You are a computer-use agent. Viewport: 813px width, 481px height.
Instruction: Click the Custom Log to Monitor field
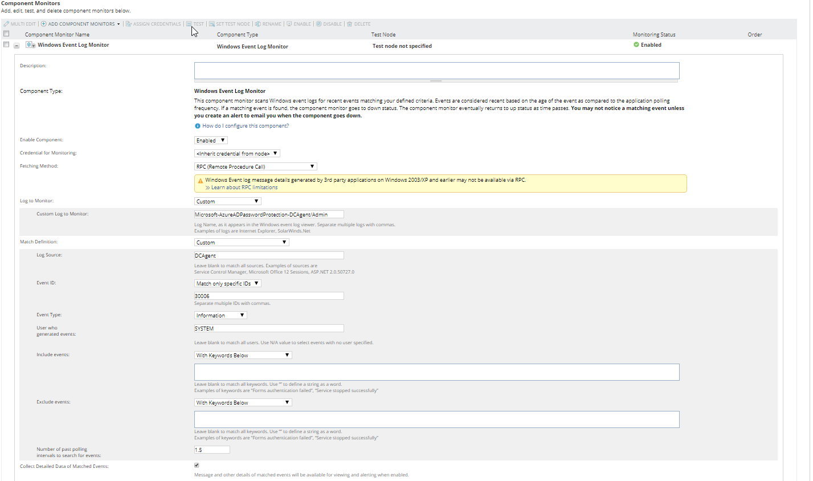pos(269,214)
